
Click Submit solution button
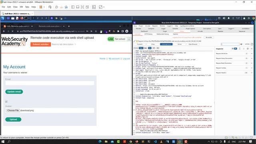tap(41, 44)
